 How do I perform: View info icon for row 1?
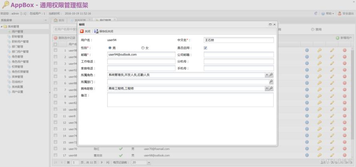[307, 50]
